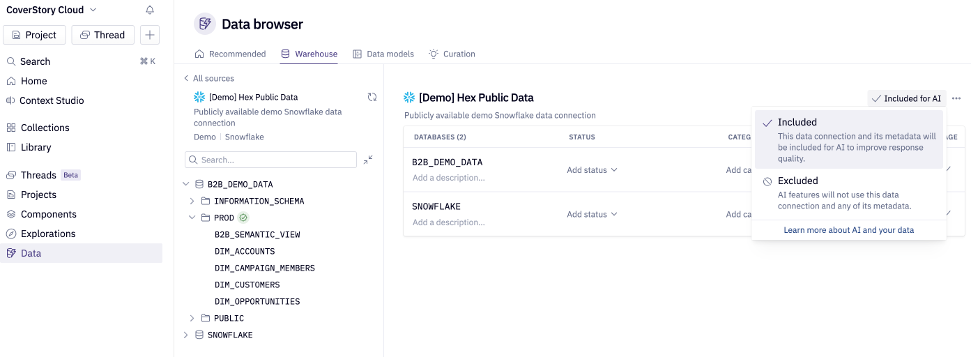Toggle the Included for AI dropdown button
971x357 pixels.
point(906,98)
